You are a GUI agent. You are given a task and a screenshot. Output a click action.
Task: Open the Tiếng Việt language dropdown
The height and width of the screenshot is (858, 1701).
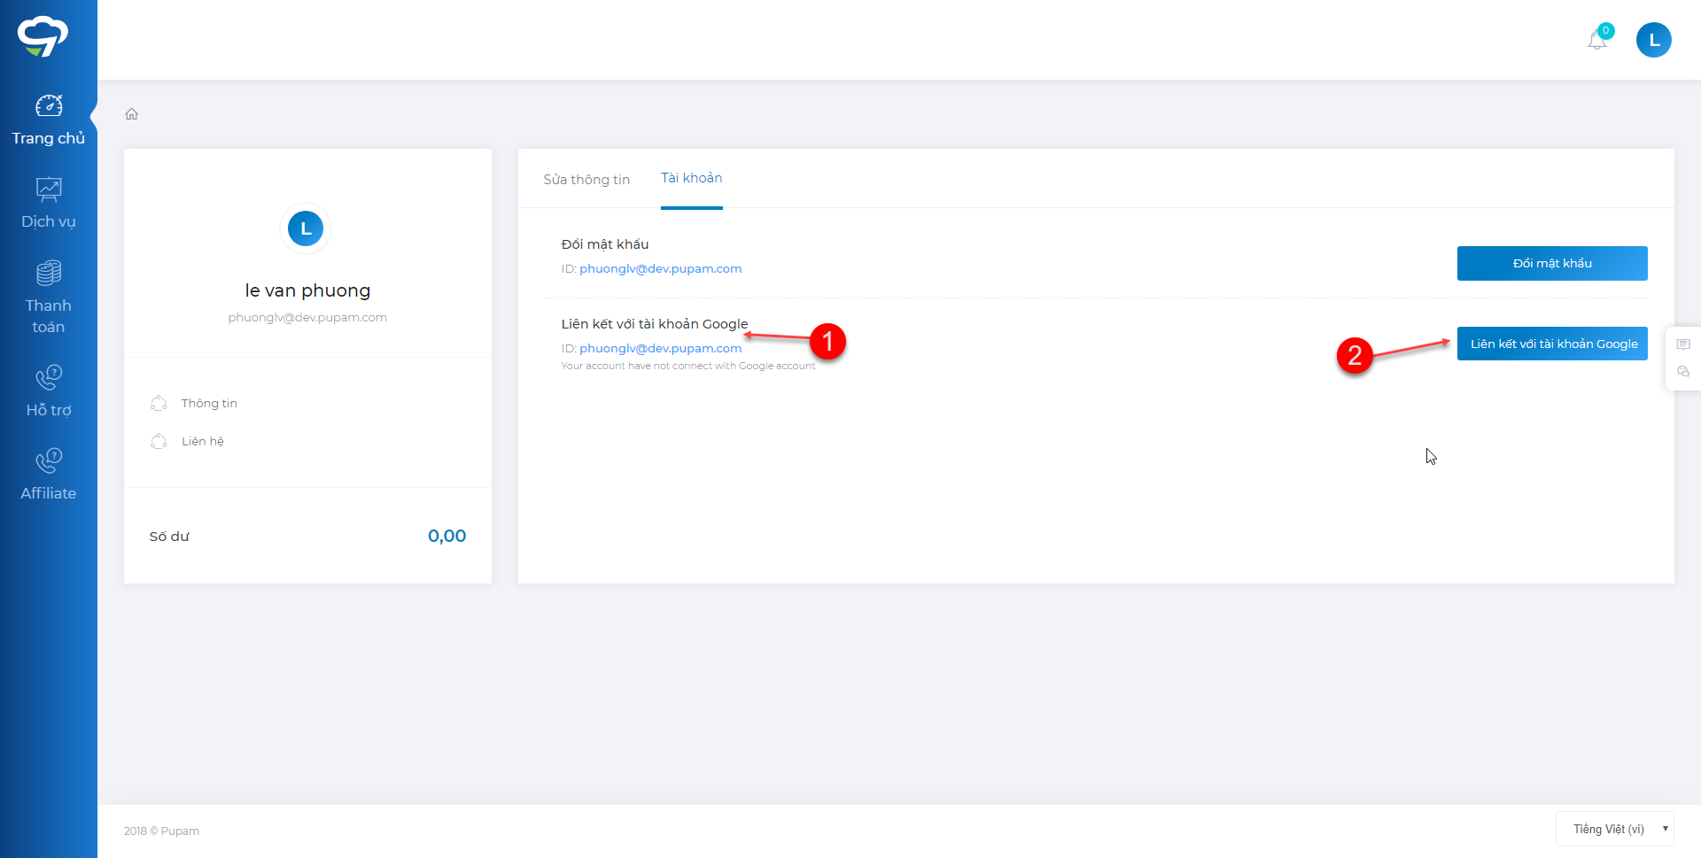(x=1614, y=829)
